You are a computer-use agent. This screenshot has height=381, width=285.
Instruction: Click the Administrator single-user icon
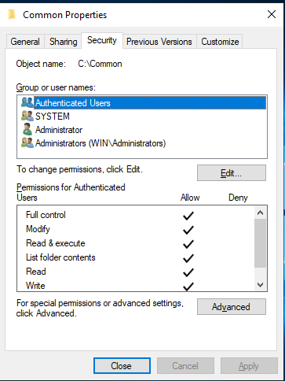pyautogui.click(x=27, y=130)
